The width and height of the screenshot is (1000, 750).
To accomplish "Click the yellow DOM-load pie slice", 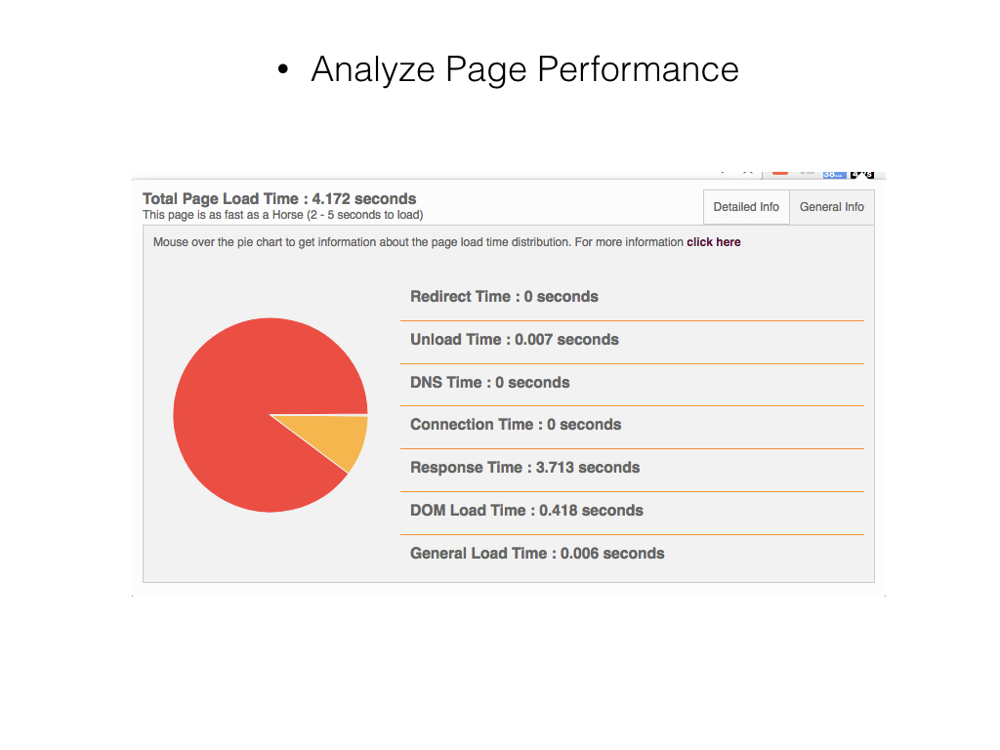I will pyautogui.click(x=338, y=437).
